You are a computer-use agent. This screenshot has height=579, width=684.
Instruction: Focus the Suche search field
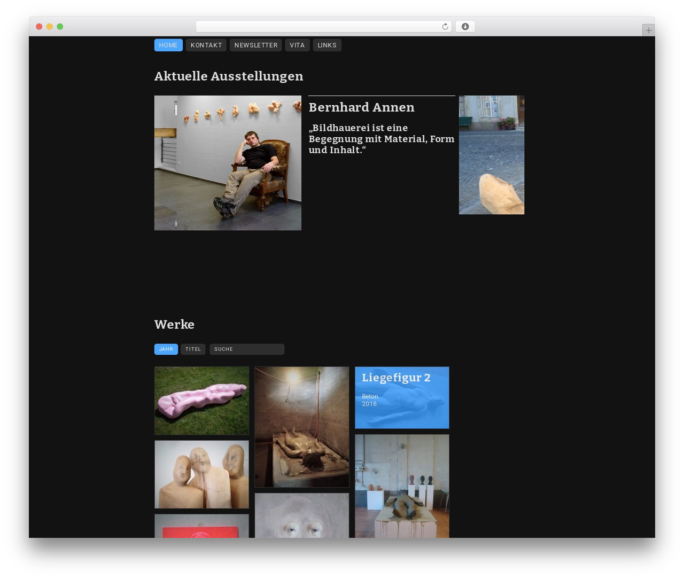pyautogui.click(x=247, y=349)
